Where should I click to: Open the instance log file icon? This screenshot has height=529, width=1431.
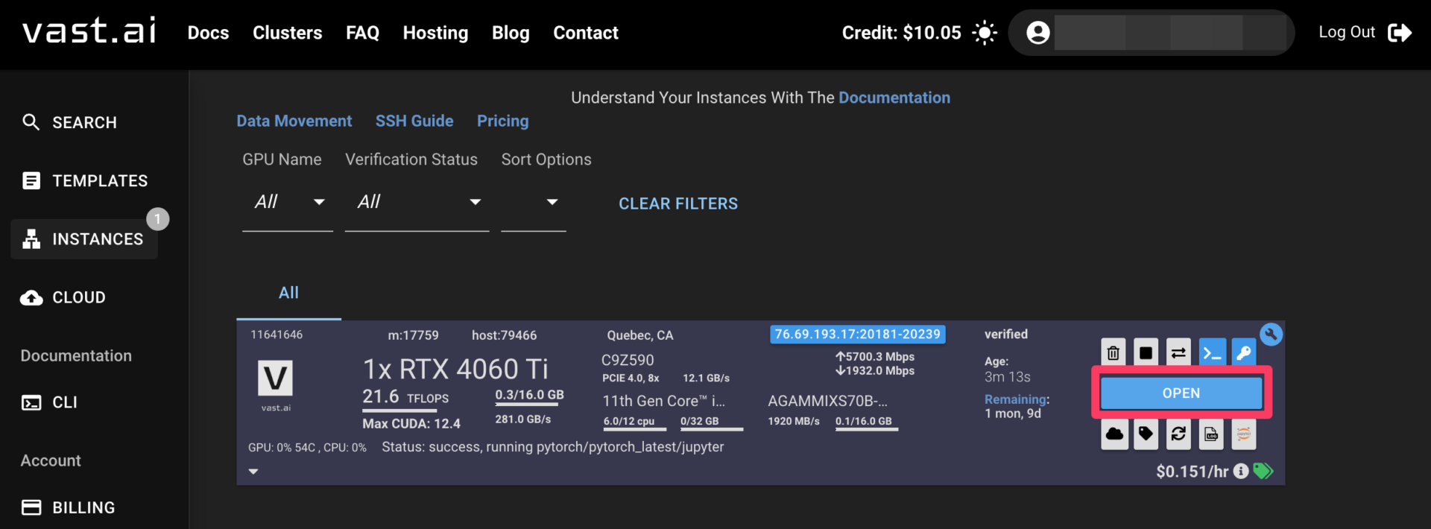(1211, 434)
